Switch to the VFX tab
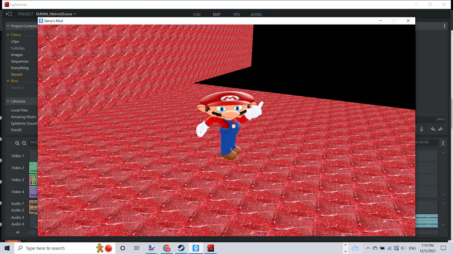Image resolution: width=453 pixels, height=254 pixels. (x=237, y=15)
